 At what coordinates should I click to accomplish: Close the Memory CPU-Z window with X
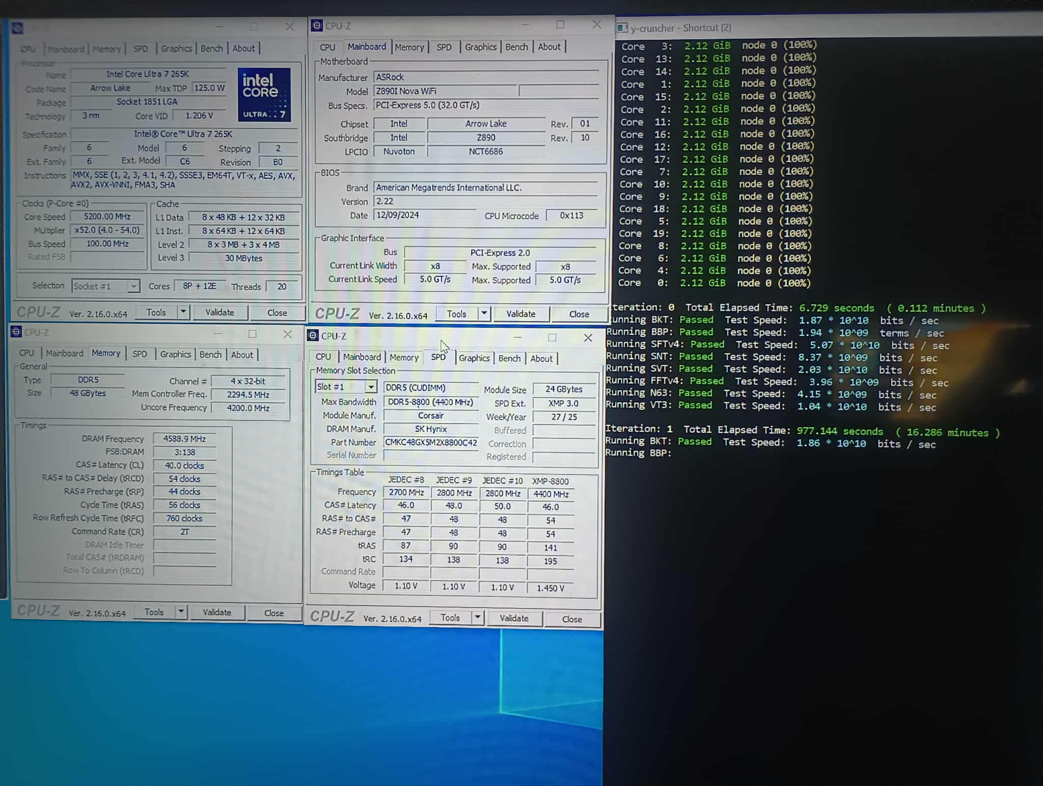pos(288,334)
